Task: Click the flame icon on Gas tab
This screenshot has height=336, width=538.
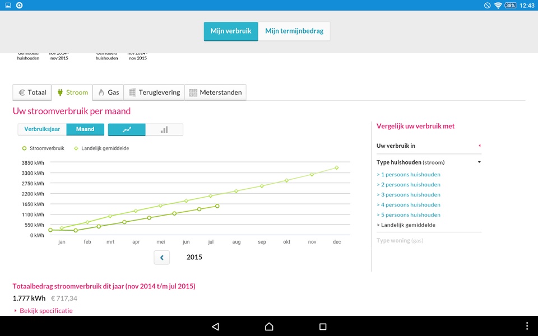Action: pos(101,92)
